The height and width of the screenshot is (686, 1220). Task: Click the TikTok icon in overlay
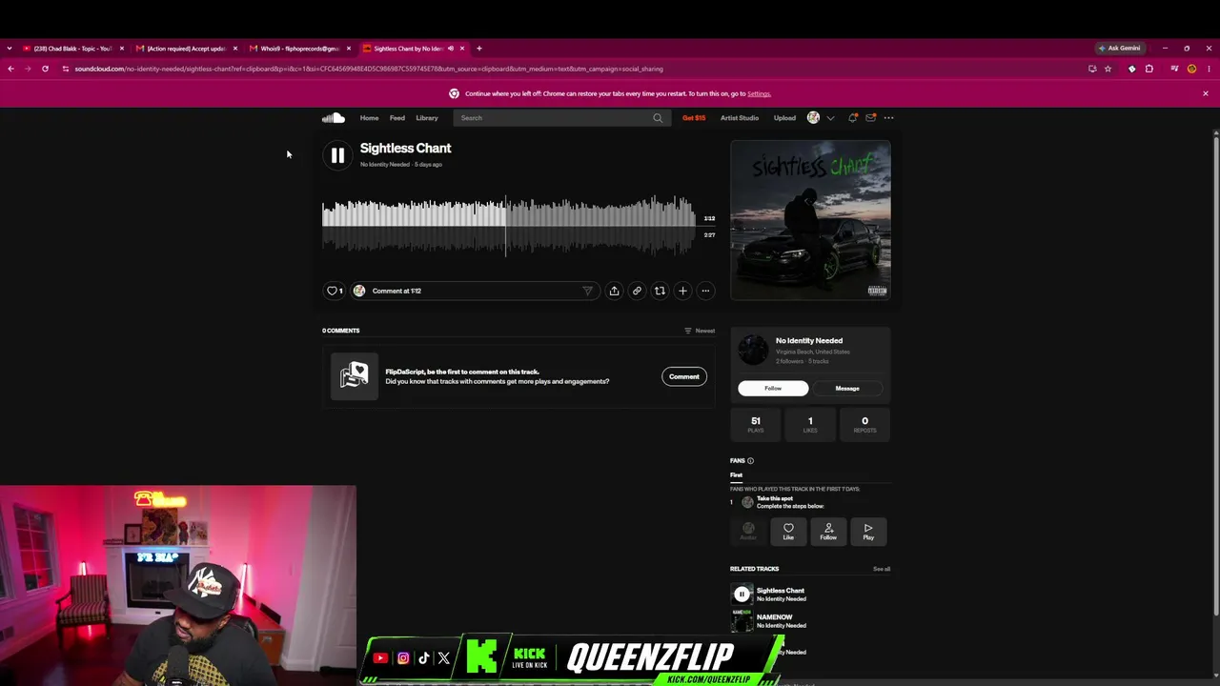(x=424, y=658)
